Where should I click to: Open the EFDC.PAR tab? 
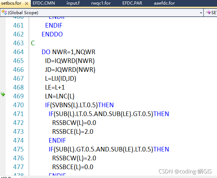tap(132, 3)
